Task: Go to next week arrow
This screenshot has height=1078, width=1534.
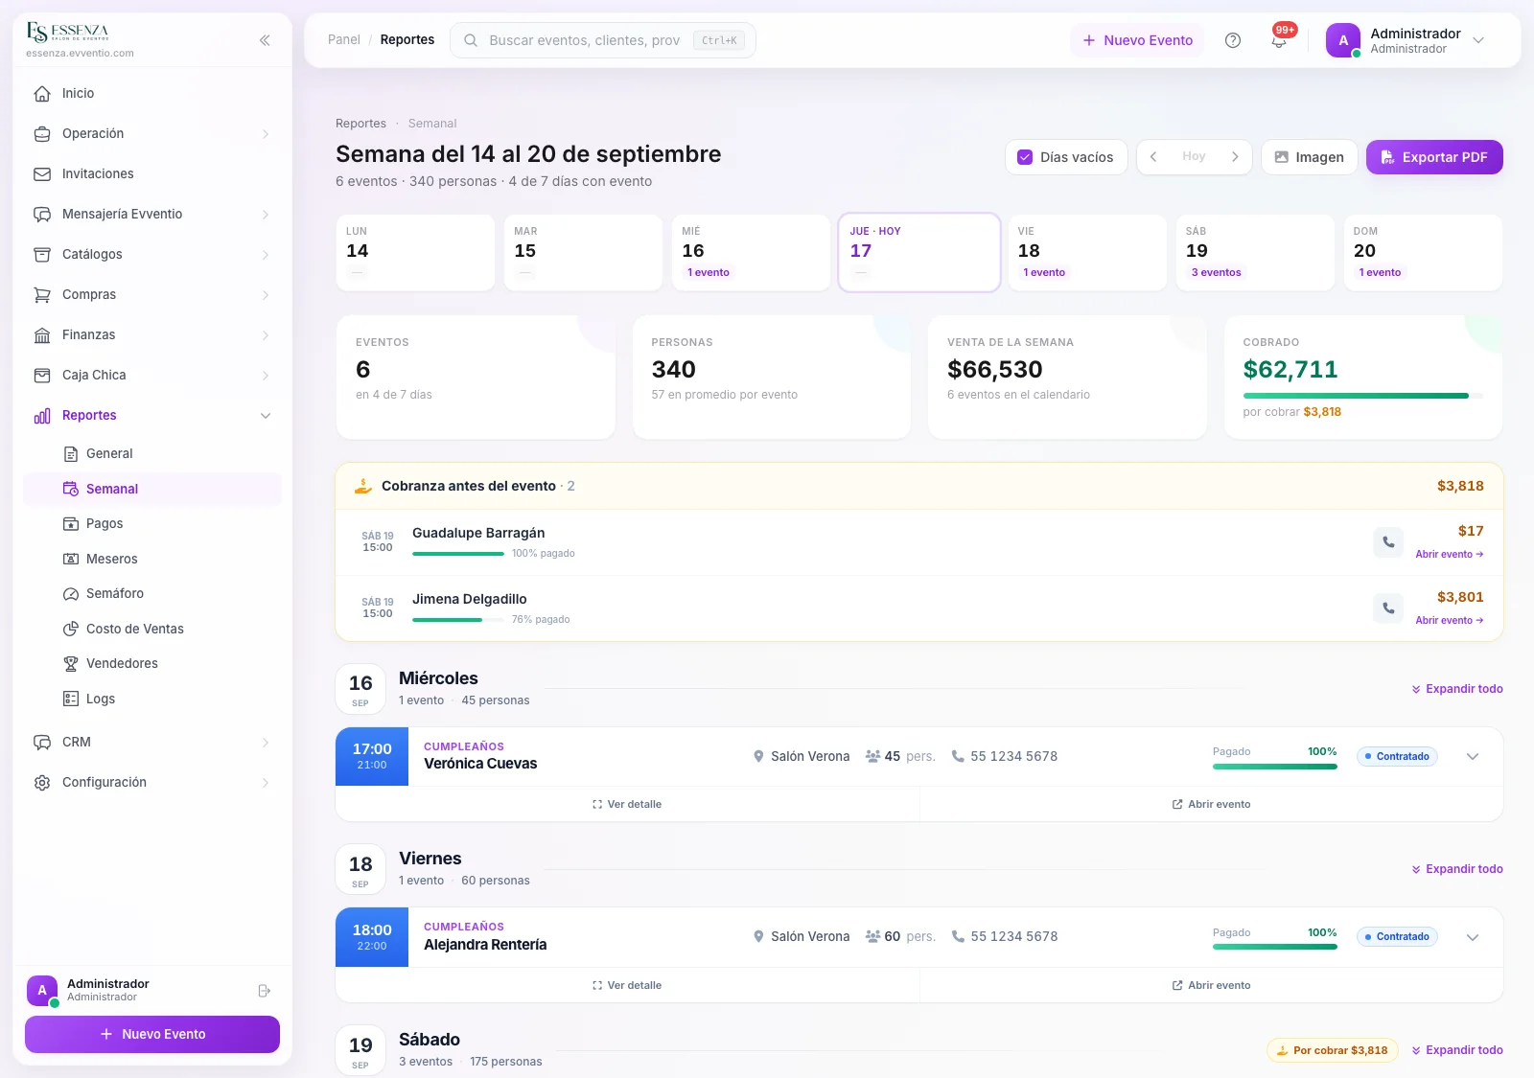Action: [1235, 157]
